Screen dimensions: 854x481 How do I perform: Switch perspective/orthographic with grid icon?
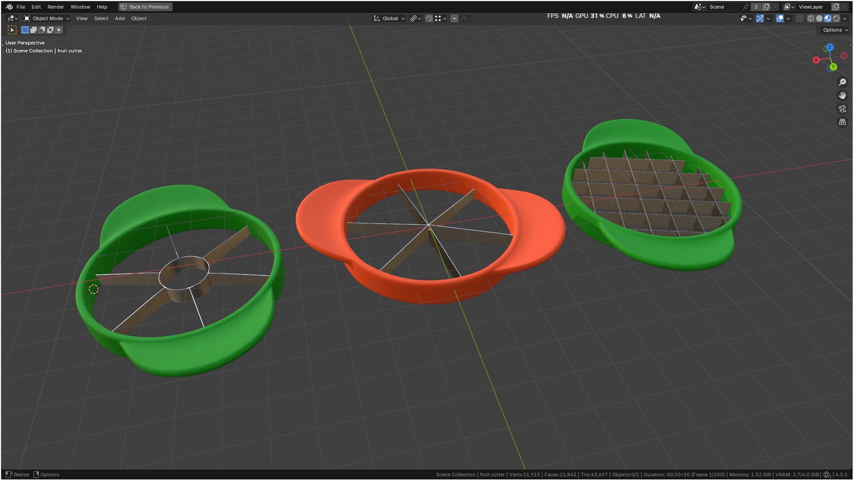(x=842, y=122)
